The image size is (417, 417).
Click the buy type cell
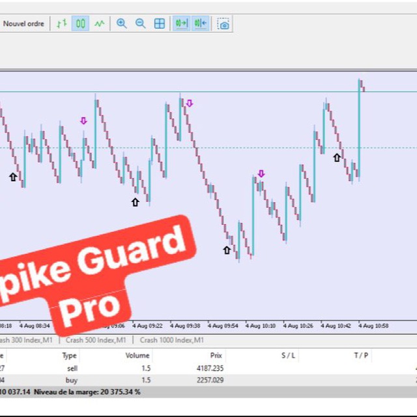(72, 381)
